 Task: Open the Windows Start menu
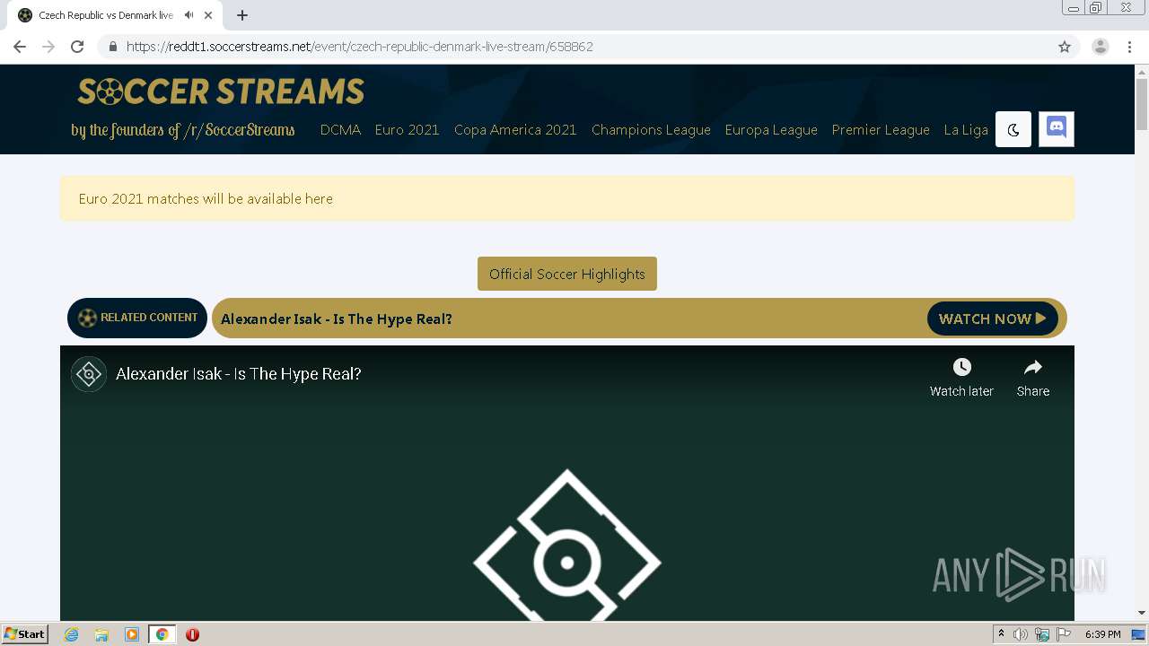click(25, 633)
